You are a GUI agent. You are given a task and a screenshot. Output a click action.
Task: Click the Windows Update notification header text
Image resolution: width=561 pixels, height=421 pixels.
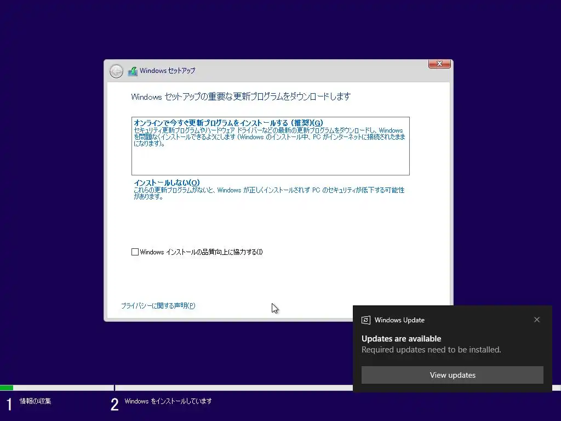(x=399, y=320)
